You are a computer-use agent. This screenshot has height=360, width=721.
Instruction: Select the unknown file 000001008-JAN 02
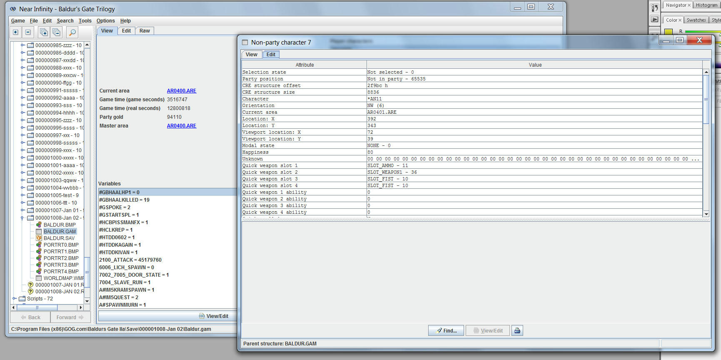[x=59, y=292]
